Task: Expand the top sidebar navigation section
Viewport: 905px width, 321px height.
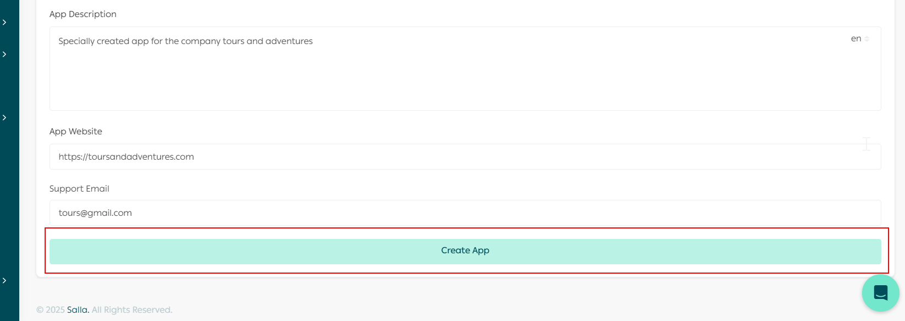Action: click(x=4, y=22)
